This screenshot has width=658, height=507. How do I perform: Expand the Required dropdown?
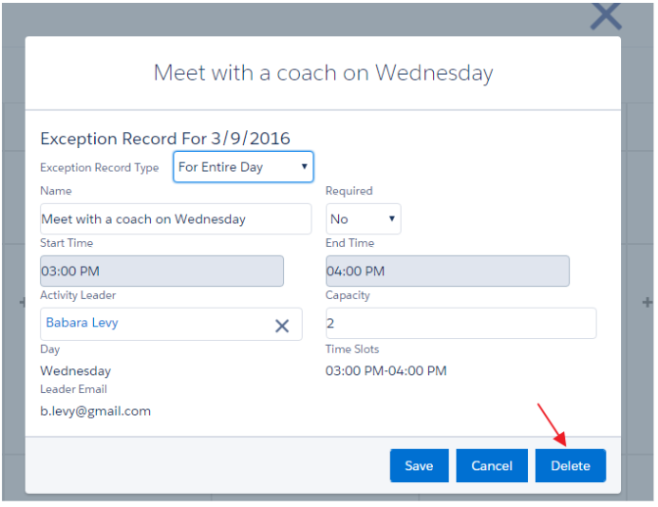[x=363, y=219]
